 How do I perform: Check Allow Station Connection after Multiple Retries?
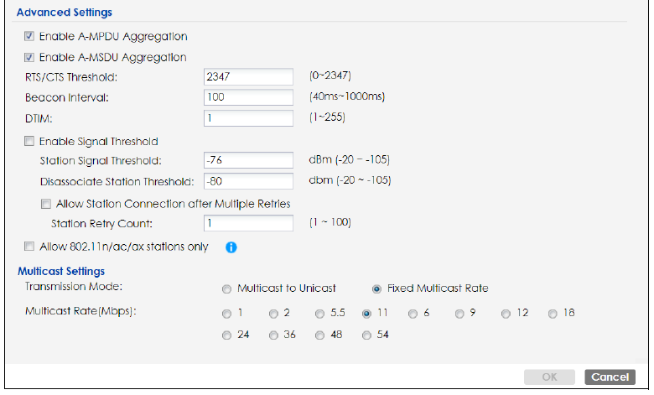[45, 204]
